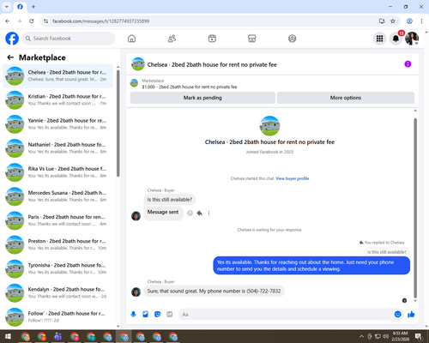Open the Friends icon in the top navigation

[172, 39]
